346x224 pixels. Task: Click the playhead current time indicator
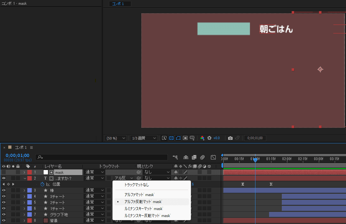click(255, 160)
